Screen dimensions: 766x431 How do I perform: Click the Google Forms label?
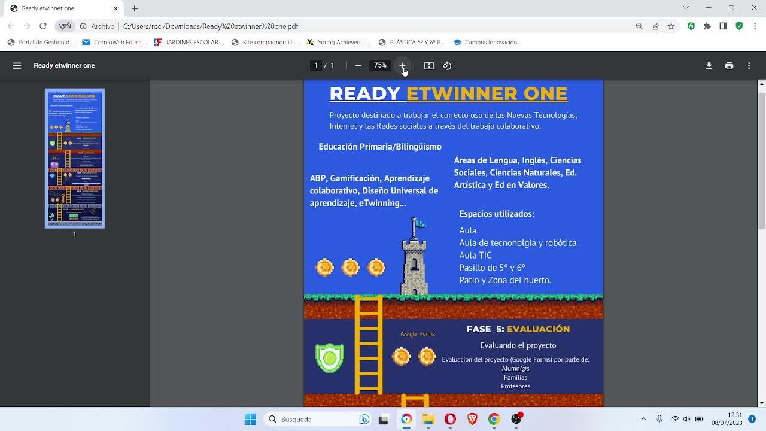[418, 334]
